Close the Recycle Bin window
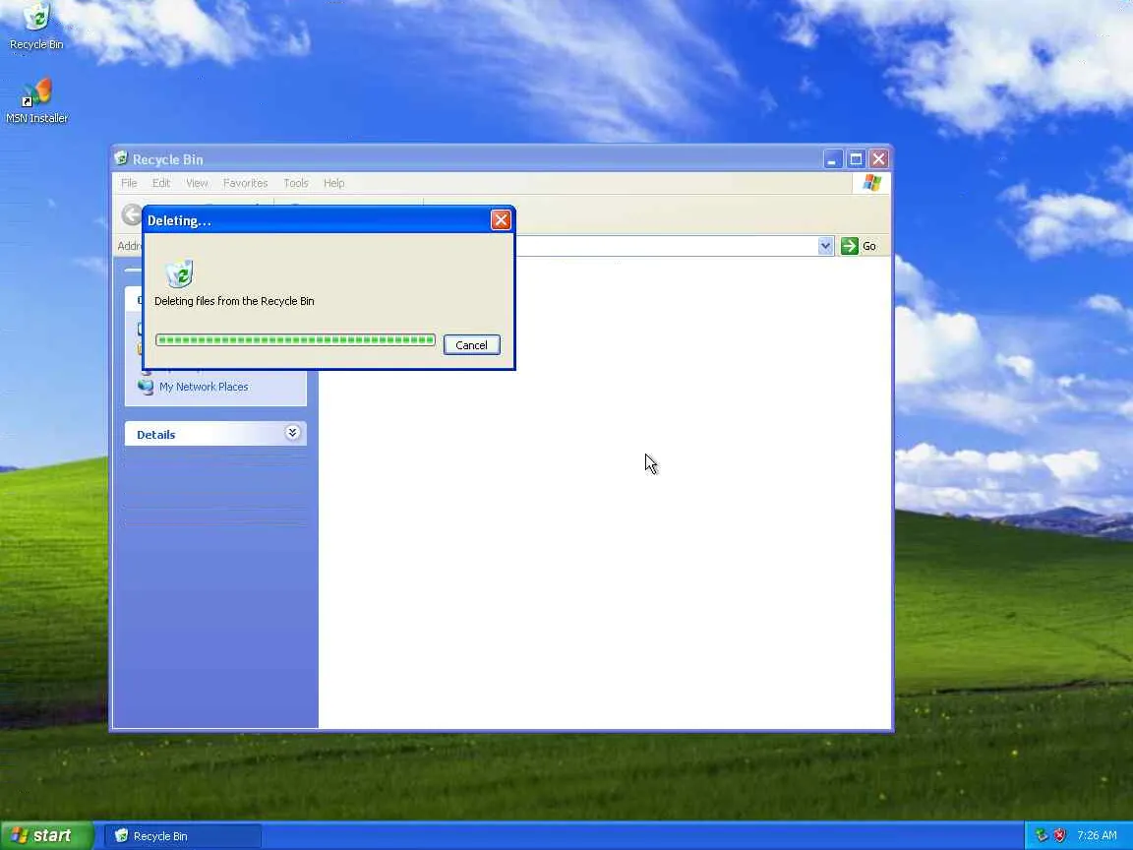 (878, 159)
